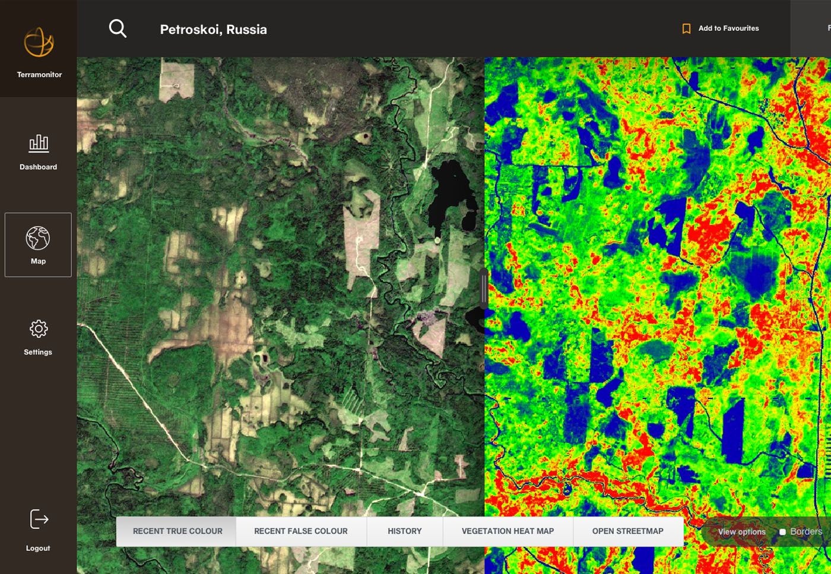Switch to the RECENT FALSE COLOUR tab
Screen dimensions: 831x574
(x=301, y=531)
